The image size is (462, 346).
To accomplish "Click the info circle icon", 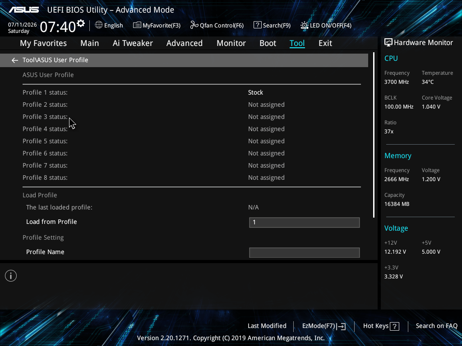I will point(11,276).
